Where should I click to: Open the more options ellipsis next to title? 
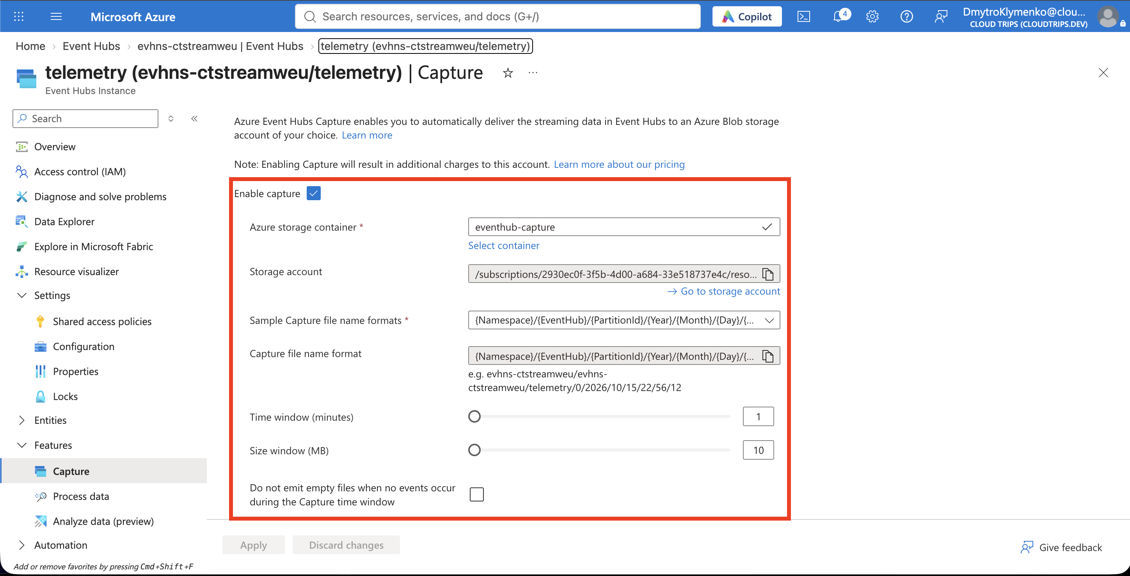pos(533,73)
